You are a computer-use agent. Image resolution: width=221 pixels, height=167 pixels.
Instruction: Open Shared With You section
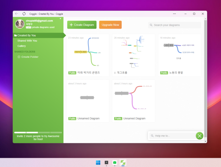(27, 41)
